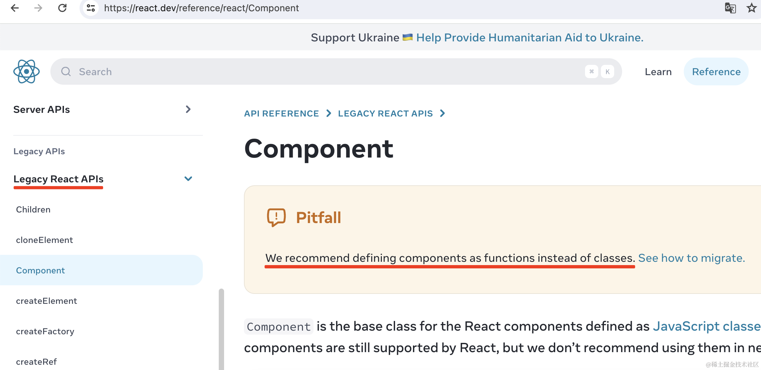The width and height of the screenshot is (761, 370).
Task: Expand the Server APIs section
Action: point(188,109)
